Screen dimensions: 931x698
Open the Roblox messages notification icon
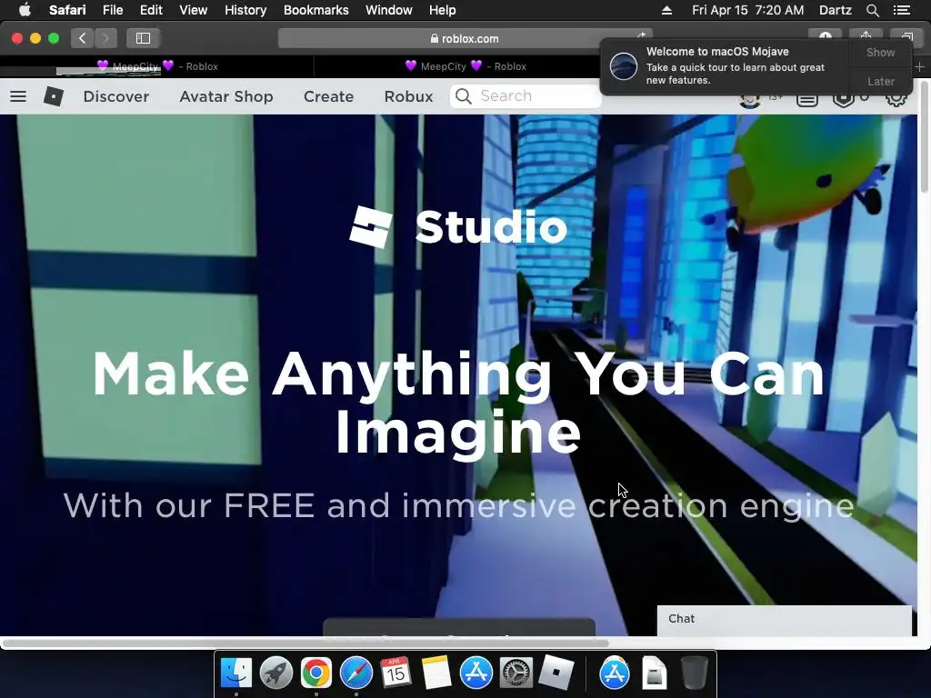click(x=807, y=99)
